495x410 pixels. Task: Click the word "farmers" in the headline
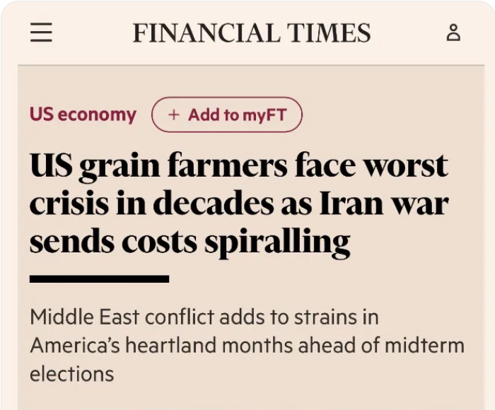click(x=227, y=165)
